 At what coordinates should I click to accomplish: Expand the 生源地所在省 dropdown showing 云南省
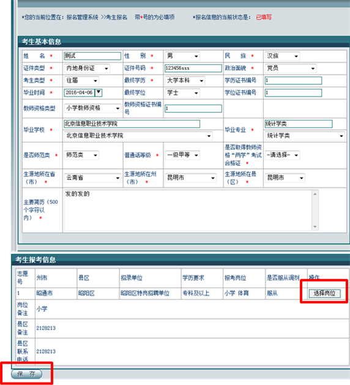(92, 178)
